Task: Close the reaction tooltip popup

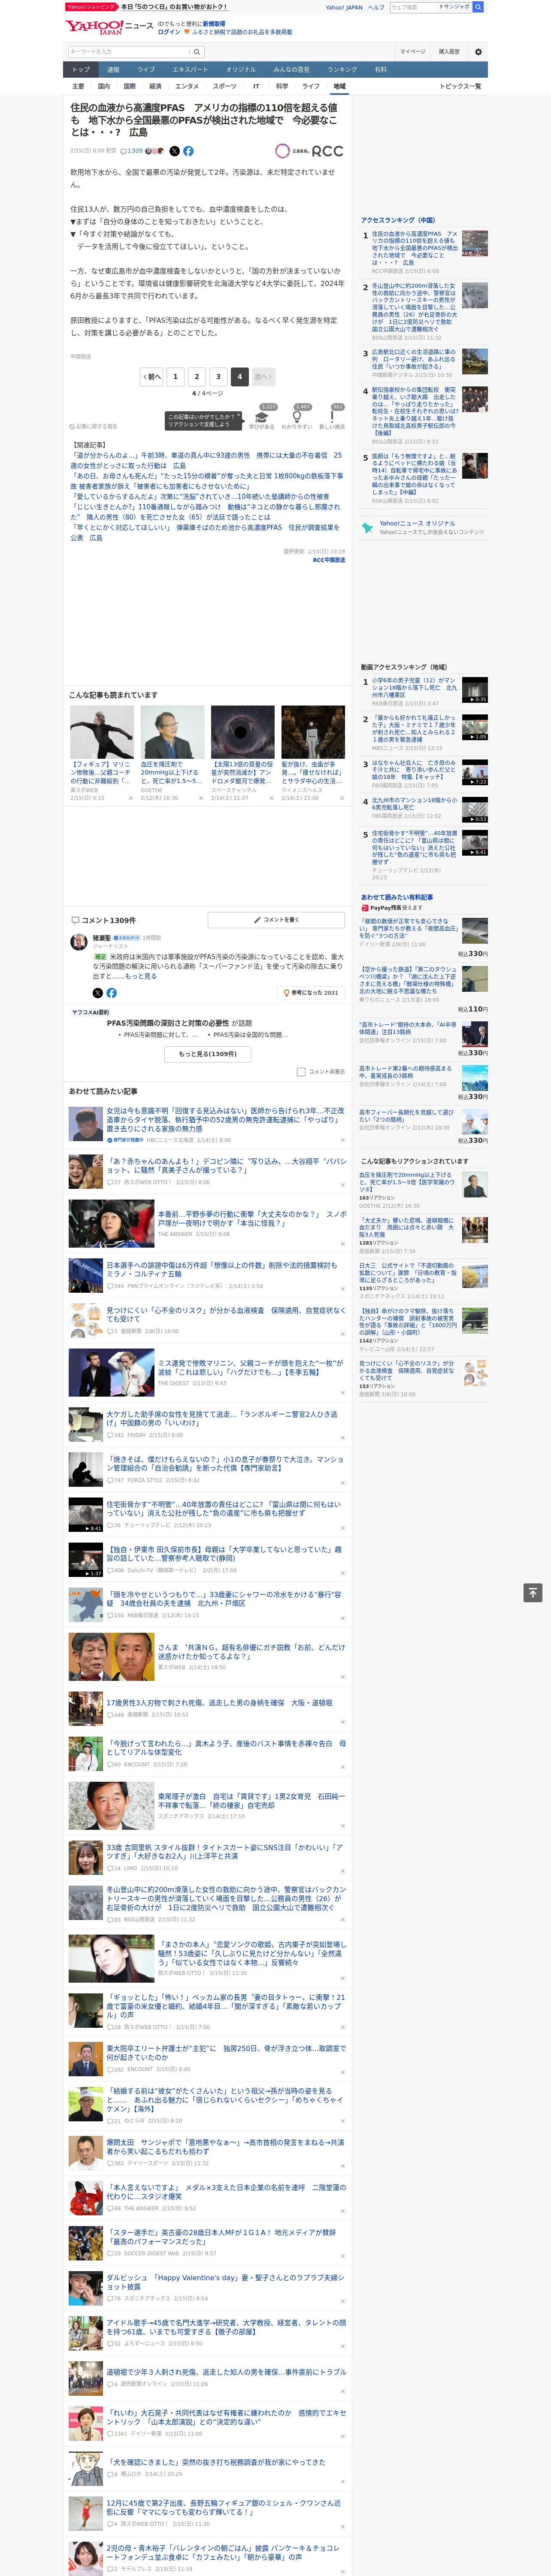Action: pyautogui.click(x=240, y=416)
